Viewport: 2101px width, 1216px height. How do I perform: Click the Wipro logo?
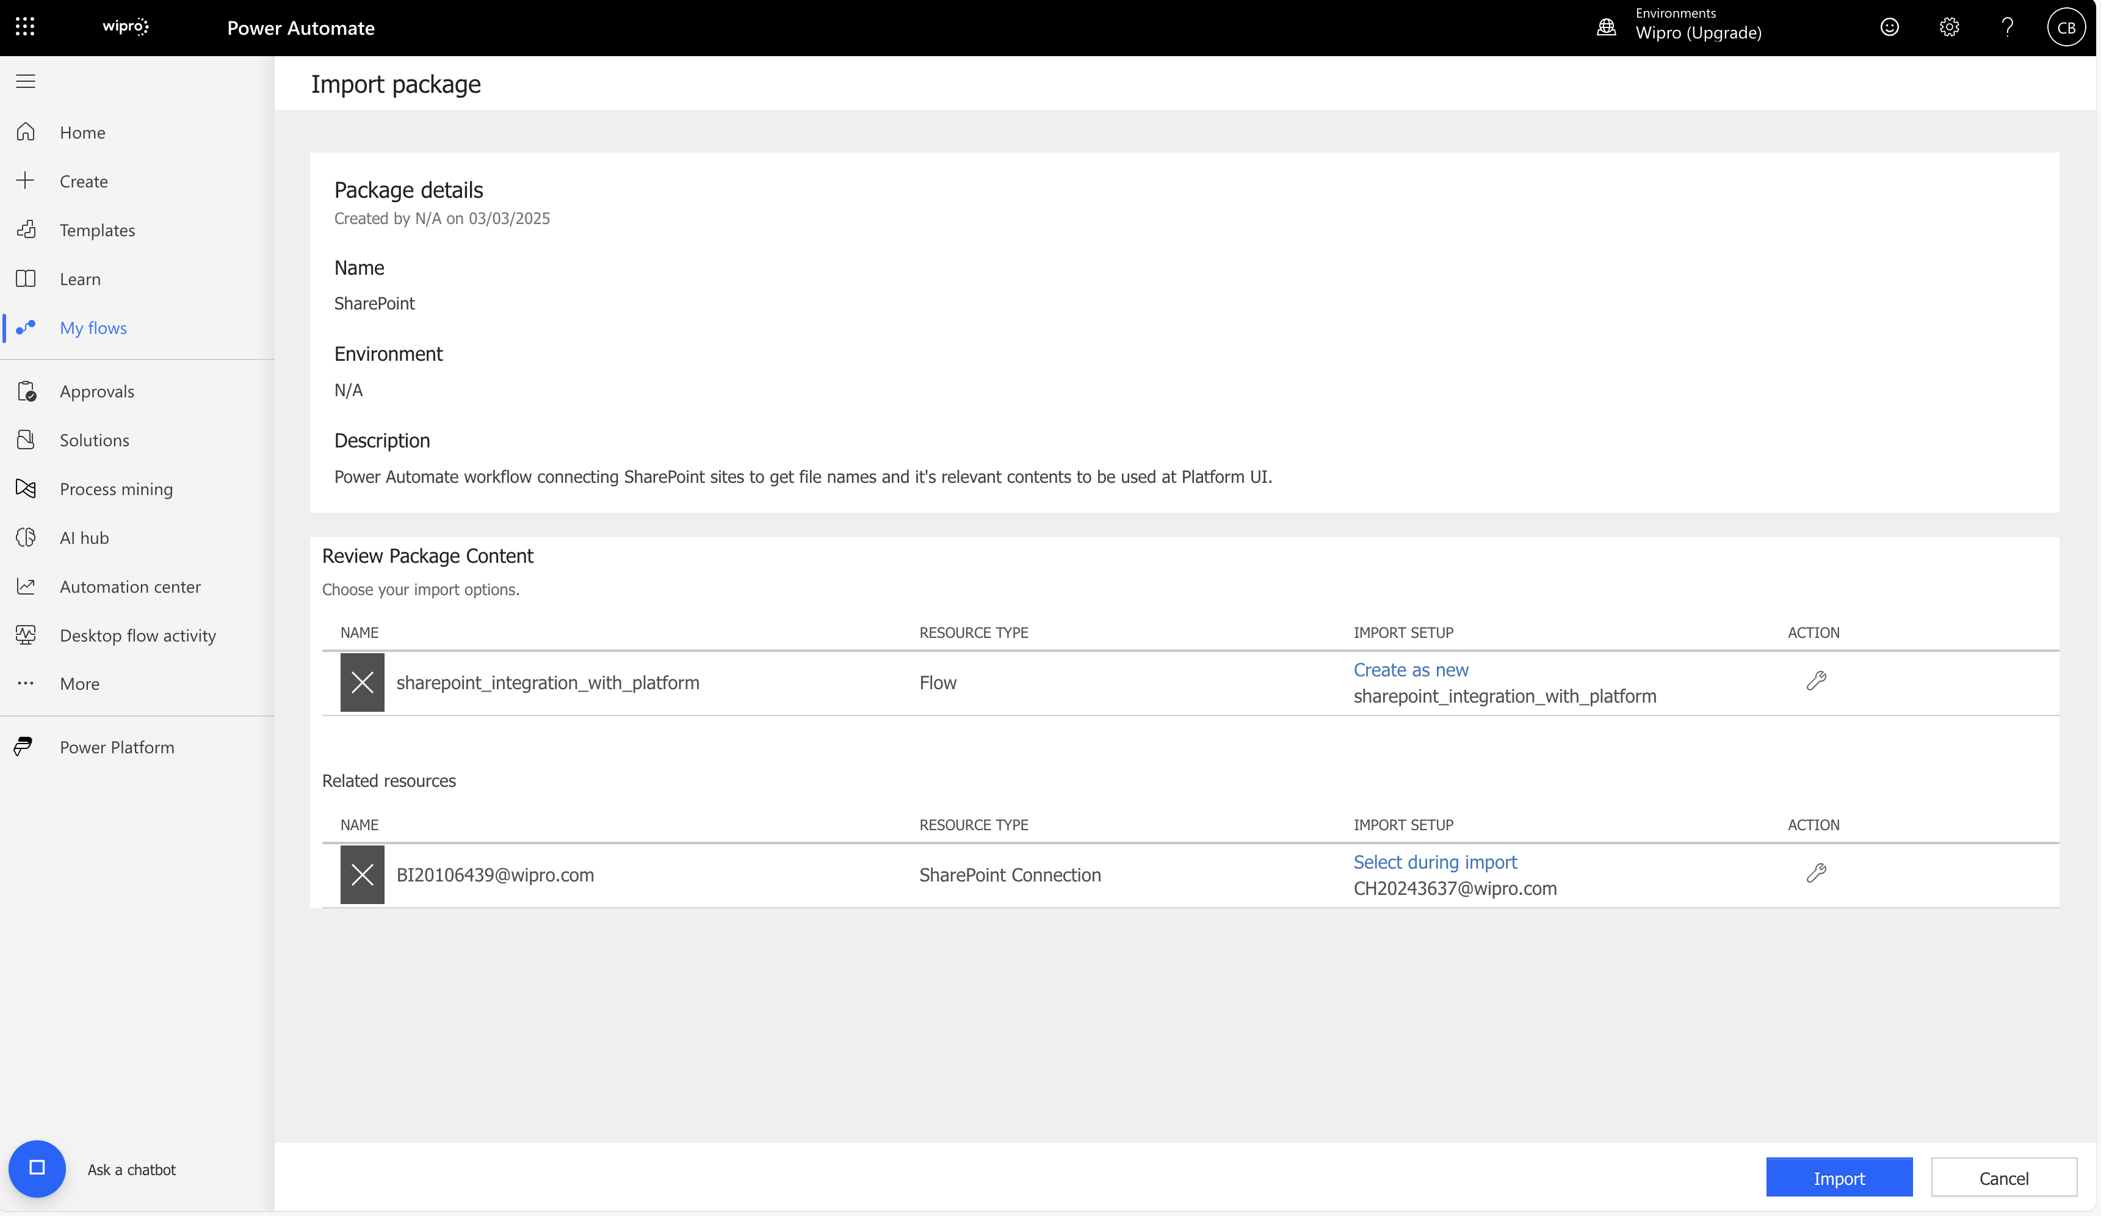tap(126, 27)
